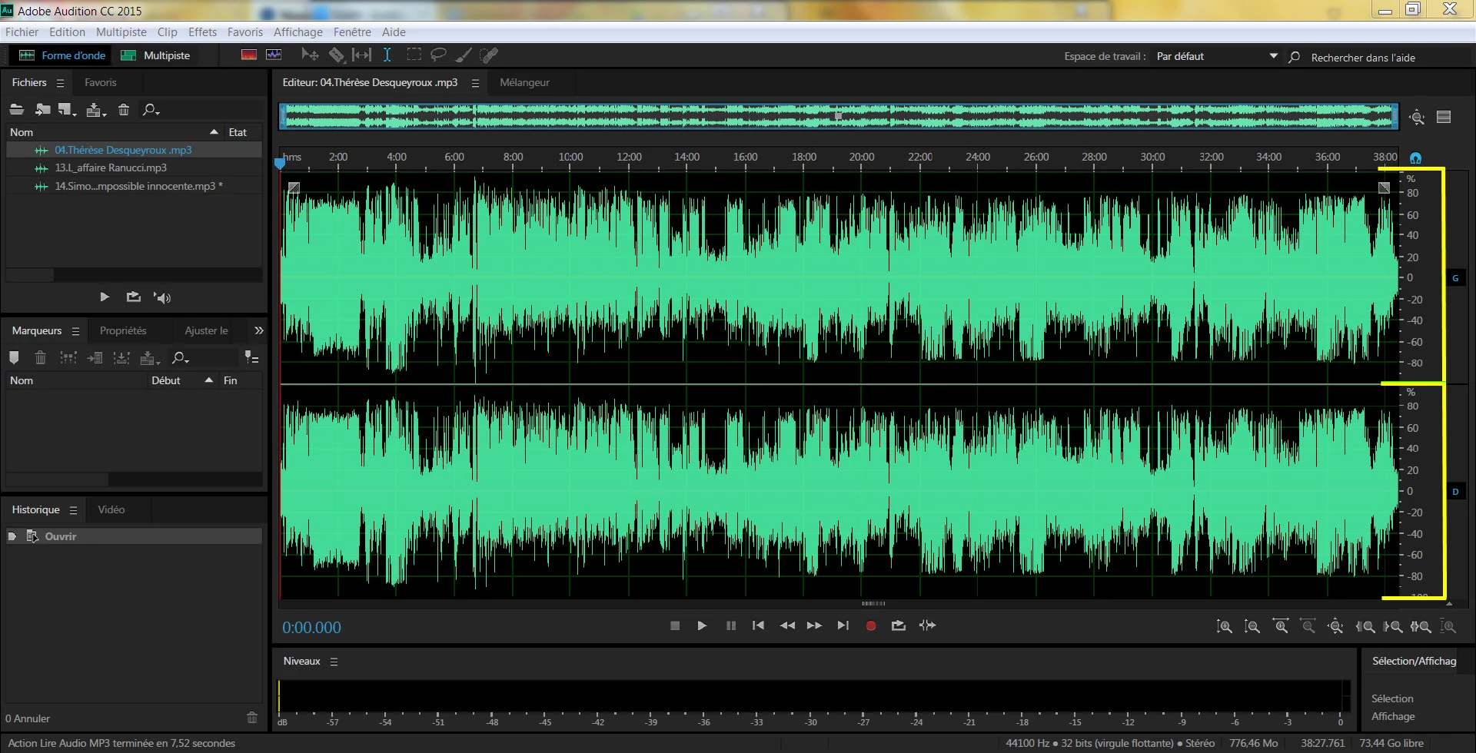Select the Slip tool

tap(361, 55)
